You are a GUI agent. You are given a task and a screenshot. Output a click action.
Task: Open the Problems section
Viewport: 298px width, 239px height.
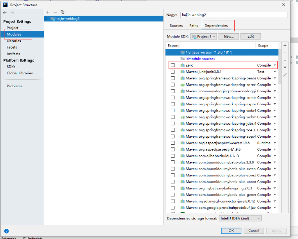coord(14,86)
